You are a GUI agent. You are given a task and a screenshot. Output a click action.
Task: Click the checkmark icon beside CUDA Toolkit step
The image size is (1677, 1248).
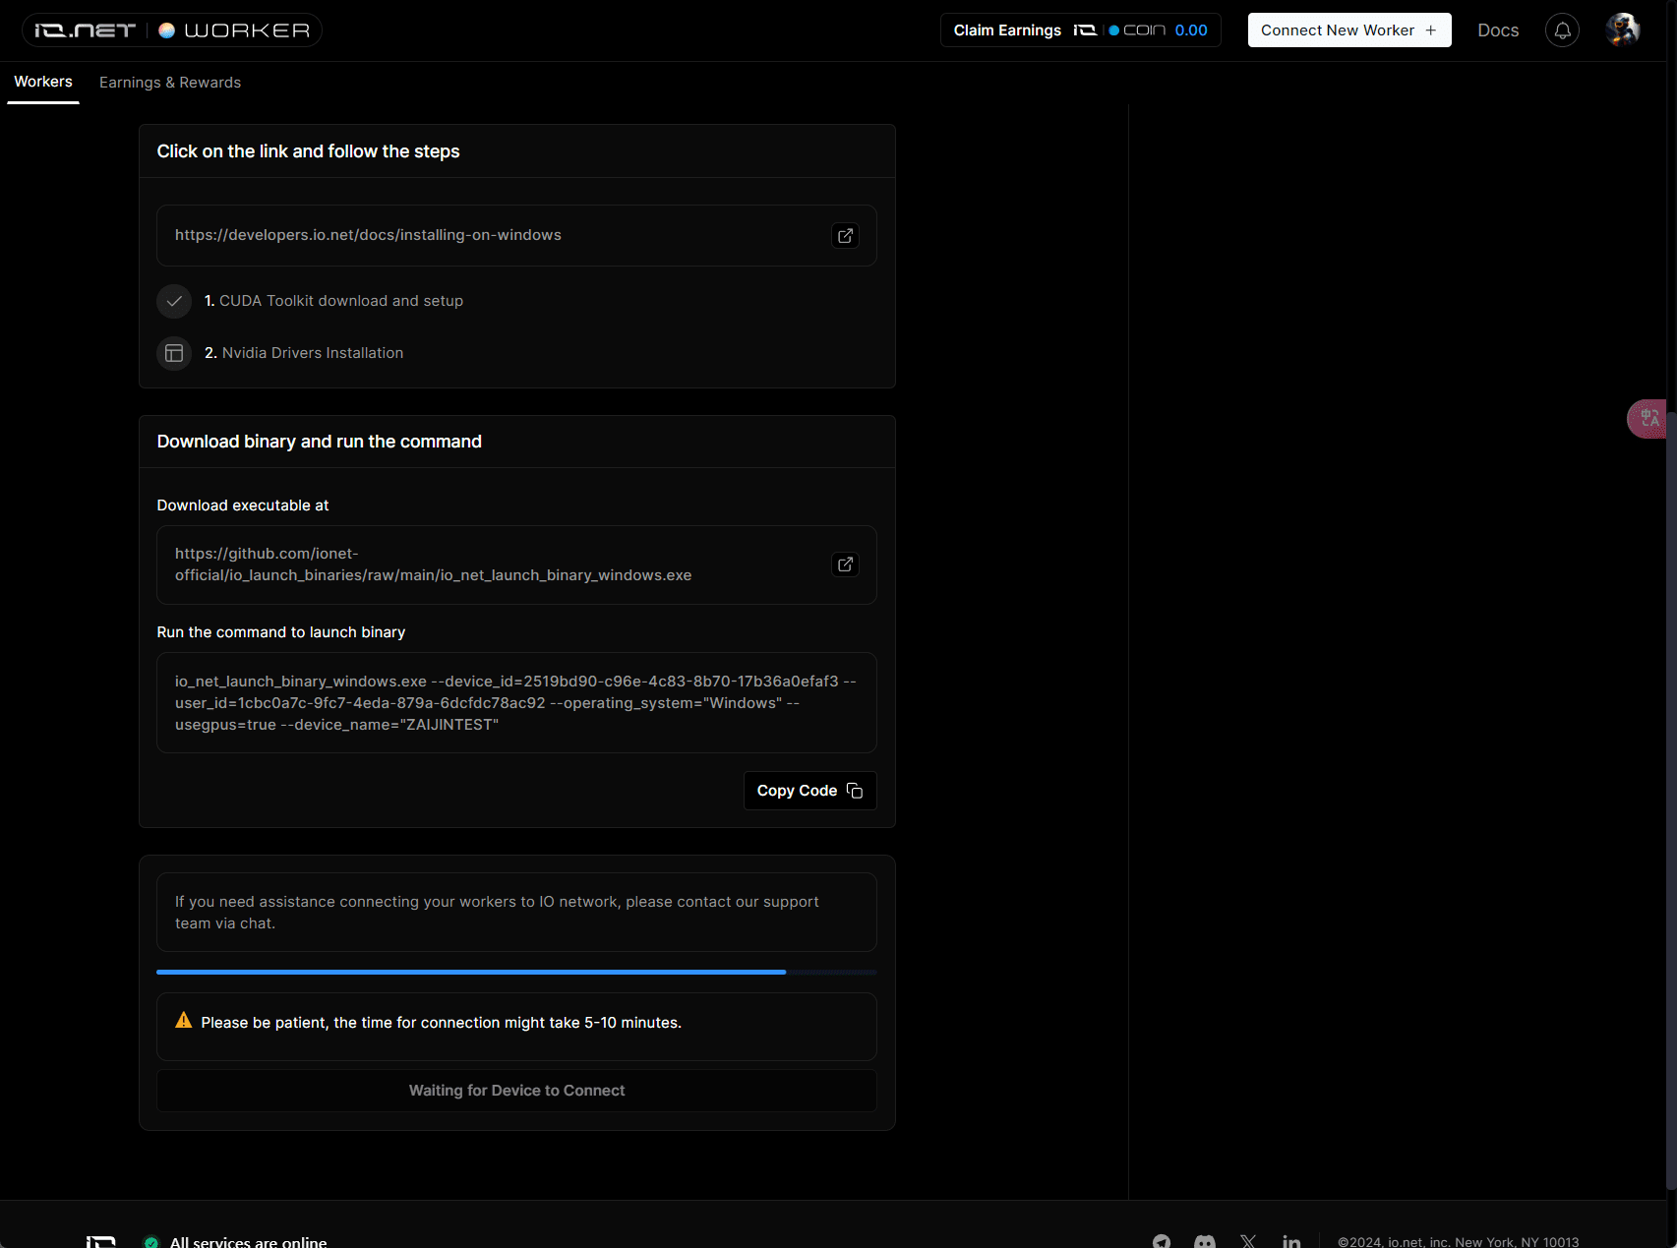point(174,301)
